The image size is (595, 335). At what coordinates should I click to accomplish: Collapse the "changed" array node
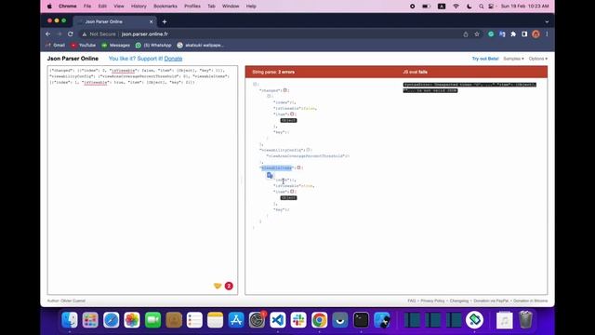coord(285,90)
